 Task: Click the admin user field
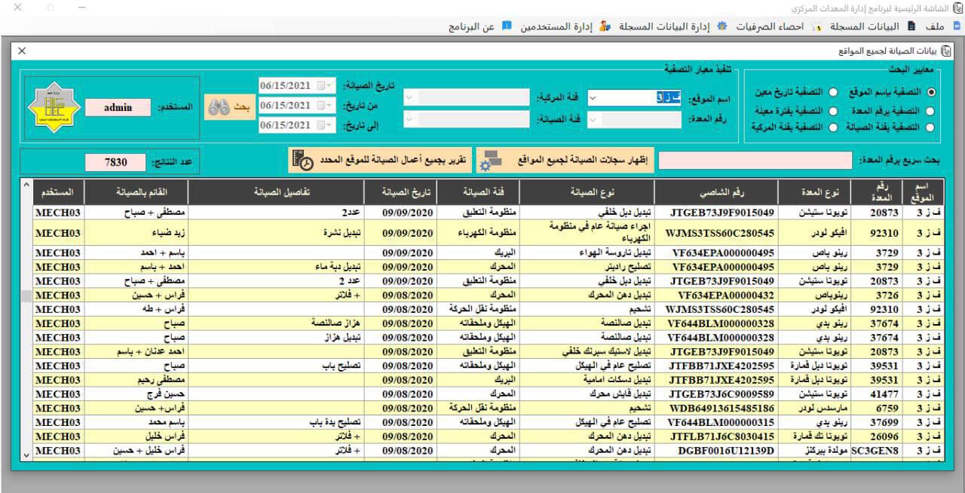point(118,107)
